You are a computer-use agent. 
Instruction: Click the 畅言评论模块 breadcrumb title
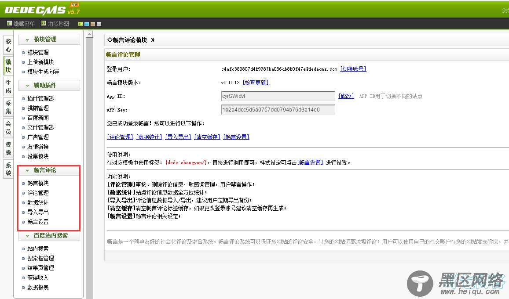point(130,40)
